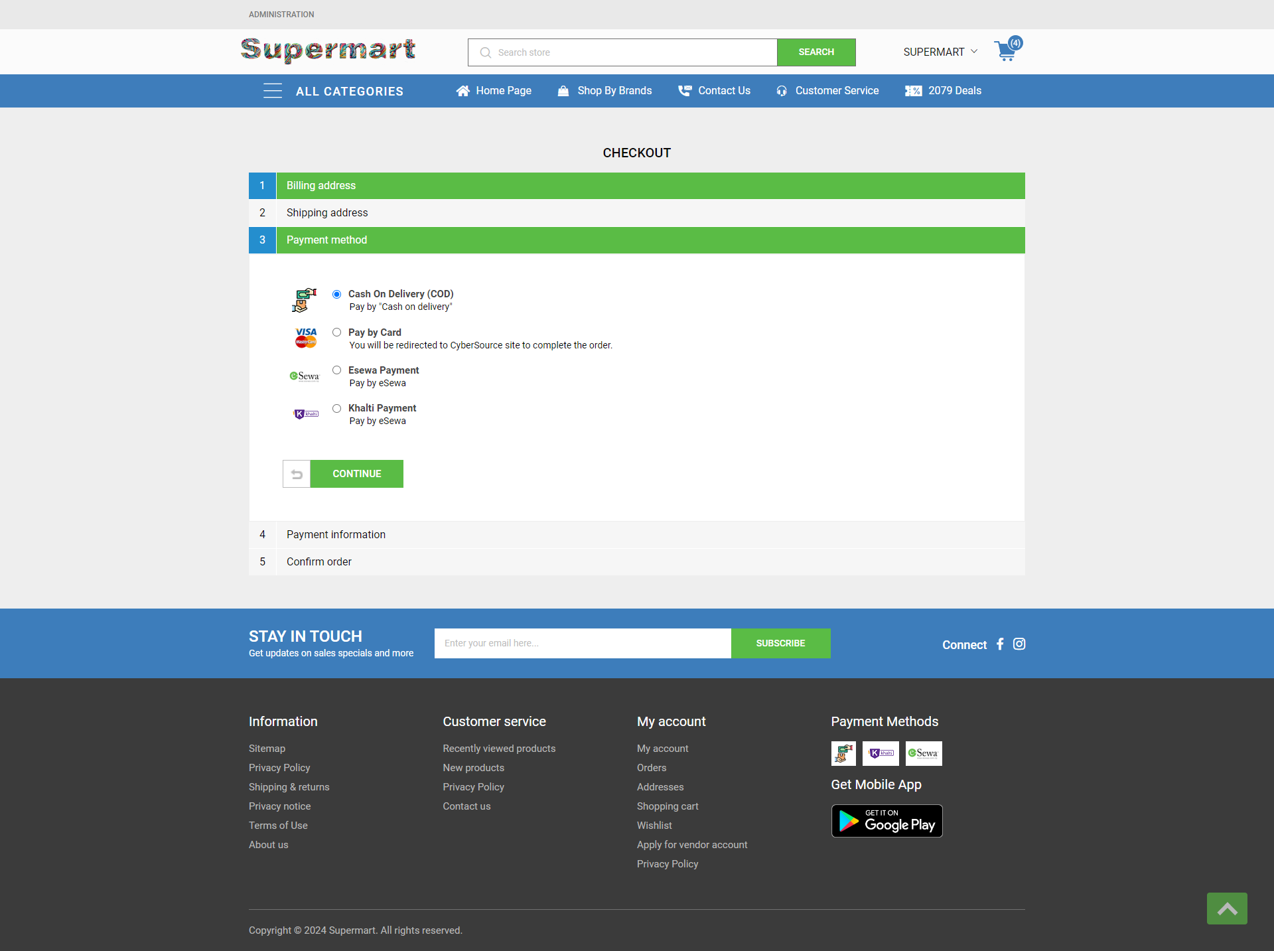
Task: Select Cash On Delivery radio button
Action: pos(337,294)
